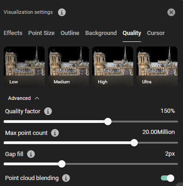The width and height of the screenshot is (183, 186).
Task: Show info for Gap fill
Action: click(31, 154)
